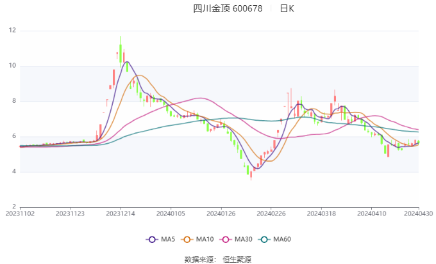The image size is (436, 264).
Task: Click the x-axis date 20231102
Action: tap(20, 214)
